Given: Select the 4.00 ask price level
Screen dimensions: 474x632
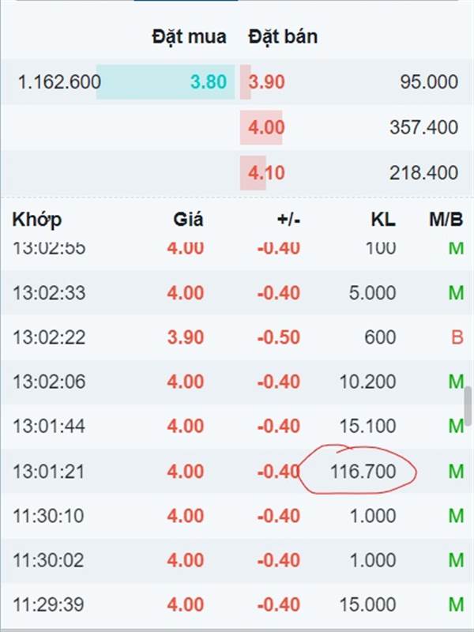Looking at the screenshot, I should (266, 127).
